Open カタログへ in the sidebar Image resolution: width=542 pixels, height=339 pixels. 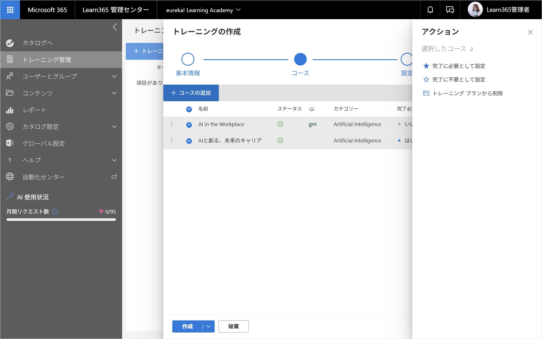pyautogui.click(x=61, y=43)
